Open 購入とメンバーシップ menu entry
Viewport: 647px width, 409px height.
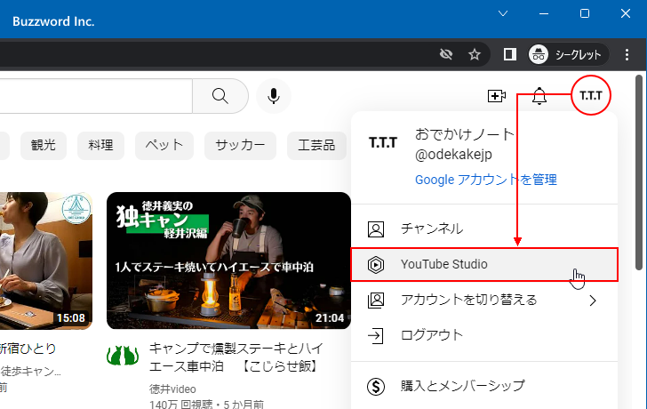(484, 387)
